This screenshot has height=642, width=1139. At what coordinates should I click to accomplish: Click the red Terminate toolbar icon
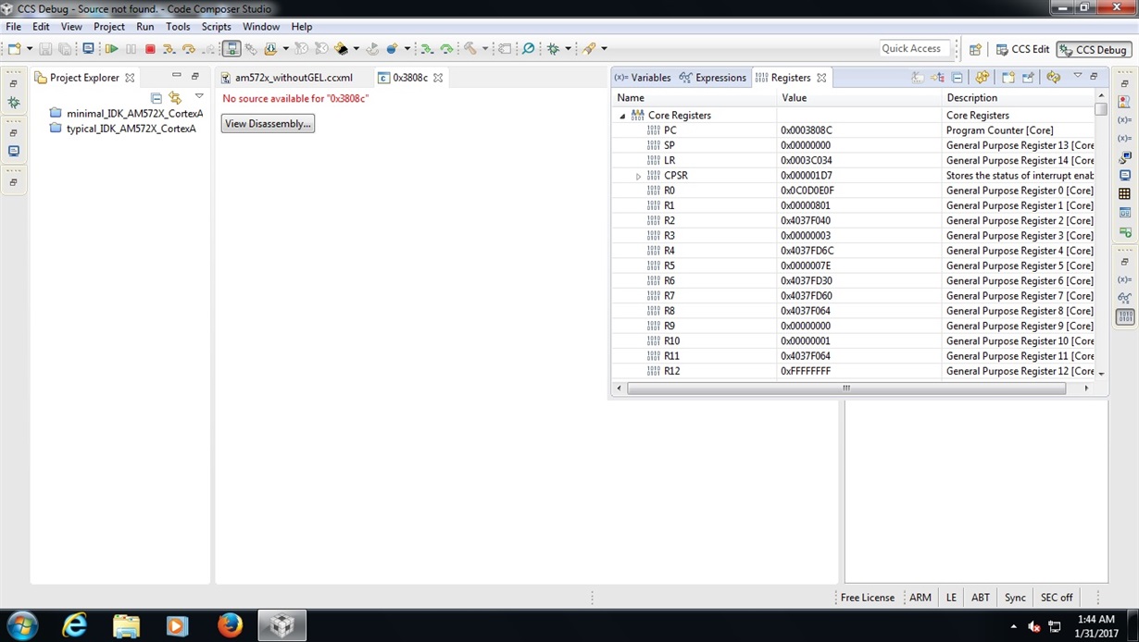150,48
